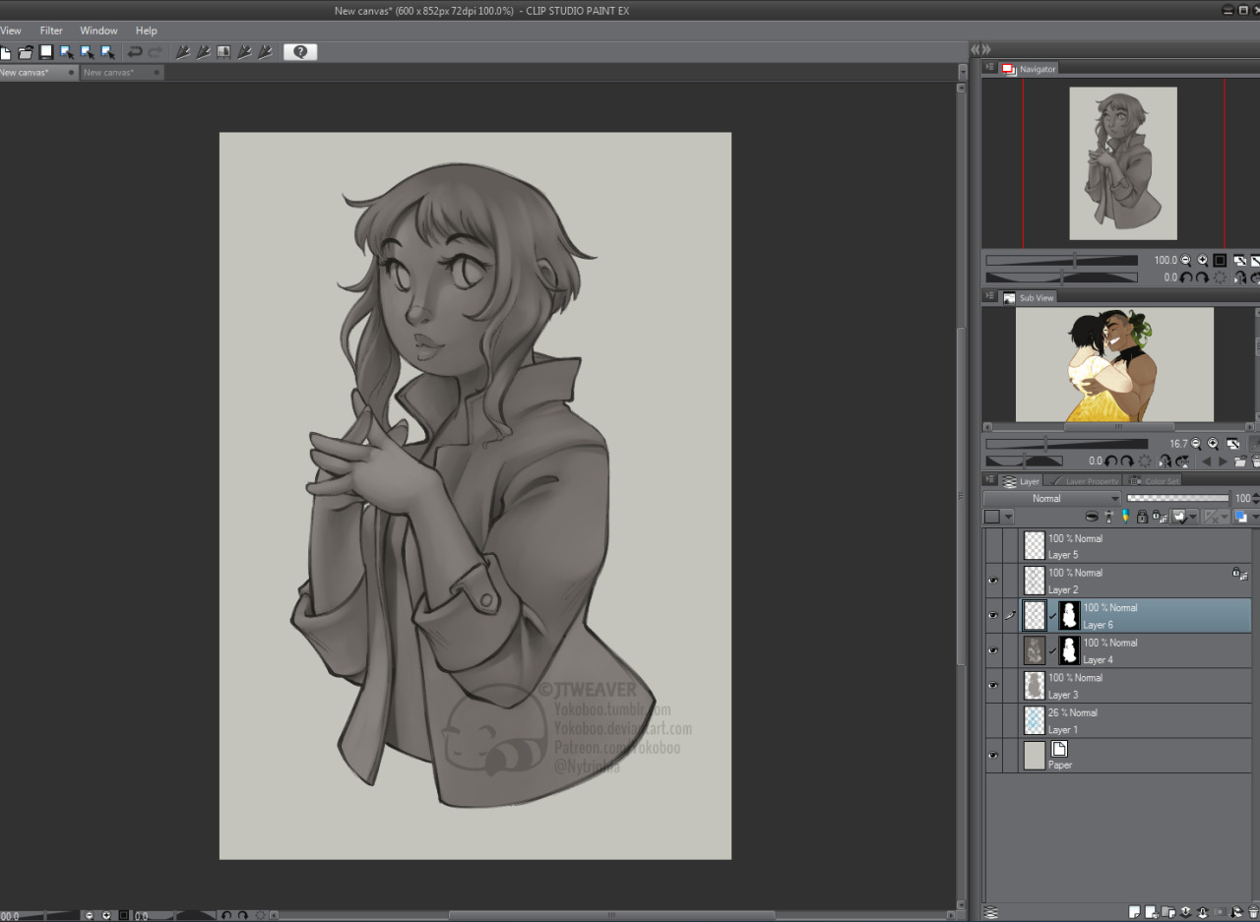Adjust the layer opacity slider

click(1177, 499)
